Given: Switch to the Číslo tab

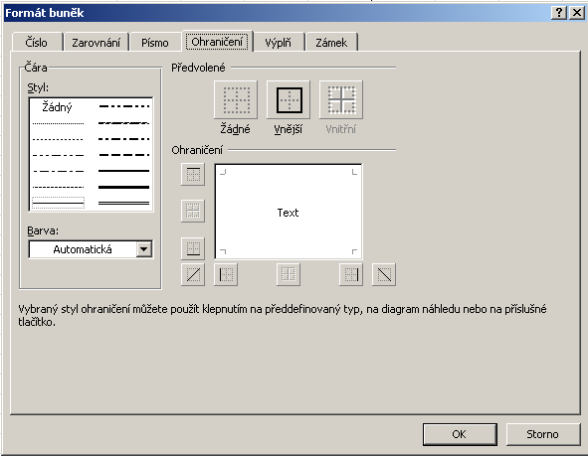Looking at the screenshot, I should point(37,43).
